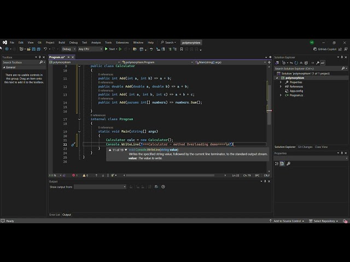This screenshot has height=262, width=350.
Task: Toggle word wrap icon in Output panel
Action: (156, 187)
